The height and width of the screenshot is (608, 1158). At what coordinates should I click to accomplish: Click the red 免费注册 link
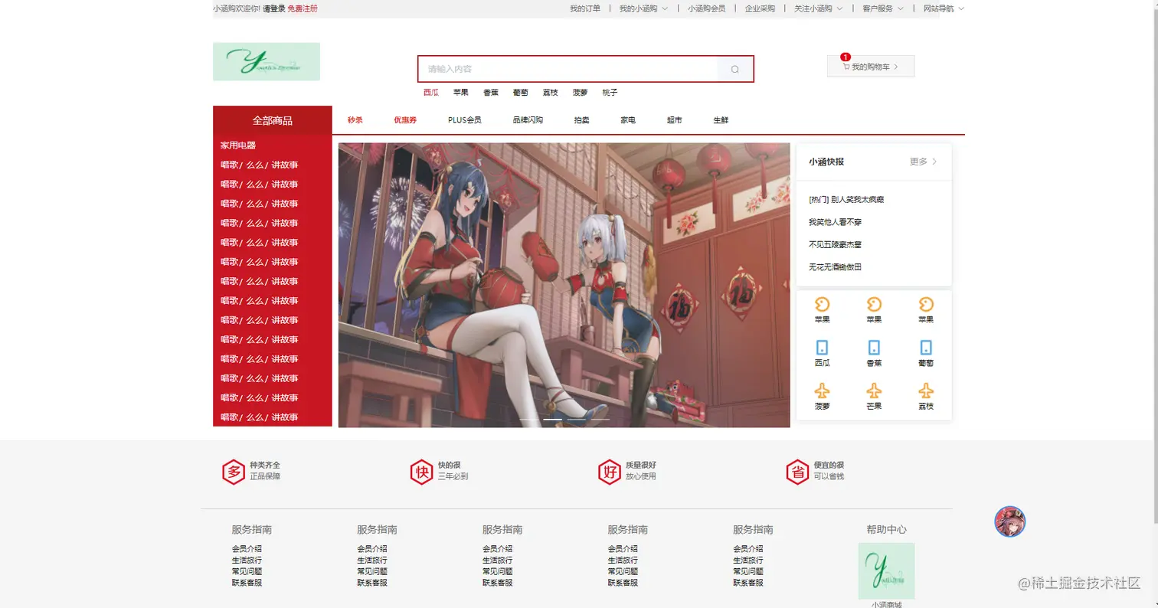click(x=303, y=8)
